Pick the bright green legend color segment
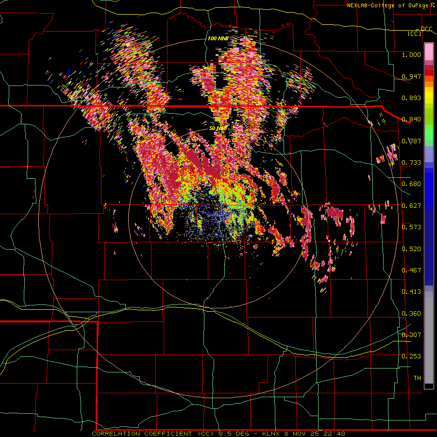Viewport: 437px width, 437px height. (429, 133)
